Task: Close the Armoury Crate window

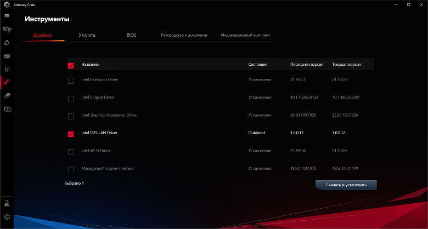Action: click(421, 4)
